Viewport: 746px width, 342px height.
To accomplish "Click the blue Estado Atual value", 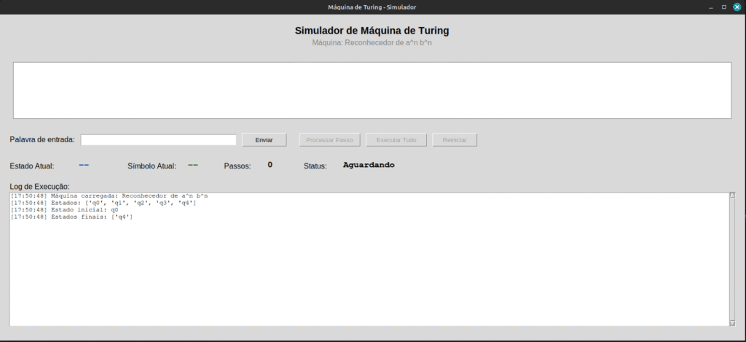I will point(84,165).
